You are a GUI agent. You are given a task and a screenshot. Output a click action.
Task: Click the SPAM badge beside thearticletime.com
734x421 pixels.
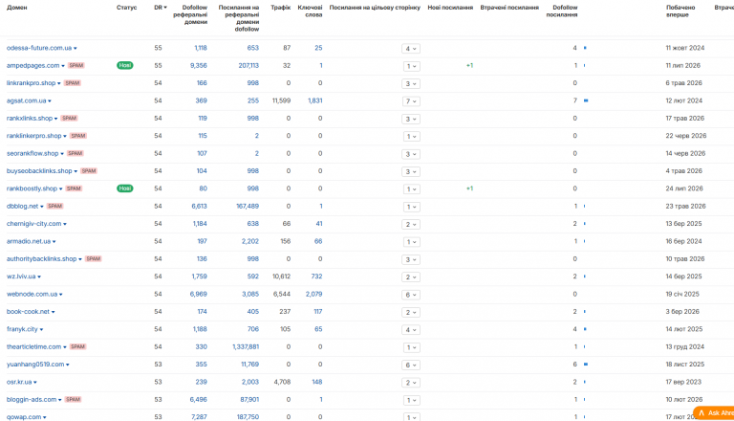(x=77, y=347)
